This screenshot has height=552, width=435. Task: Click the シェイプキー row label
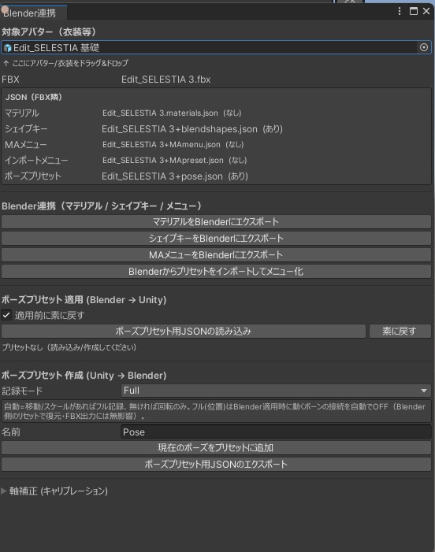point(26,129)
